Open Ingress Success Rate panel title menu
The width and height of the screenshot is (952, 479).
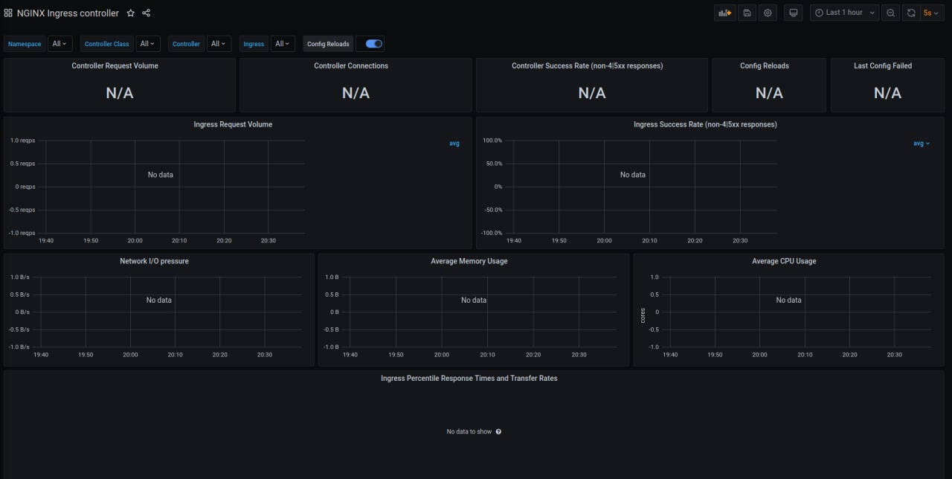[705, 124]
